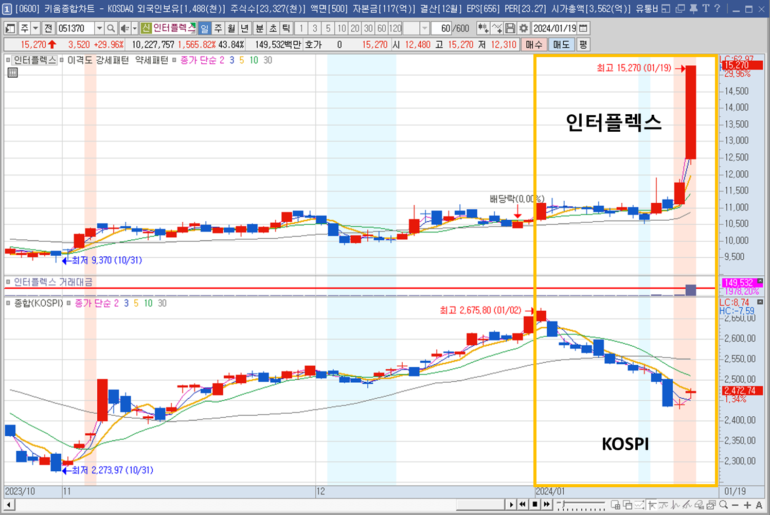Viewport: 770px width, 515px height.
Task: Select the 초 (second) period toggle
Action: coord(273,28)
